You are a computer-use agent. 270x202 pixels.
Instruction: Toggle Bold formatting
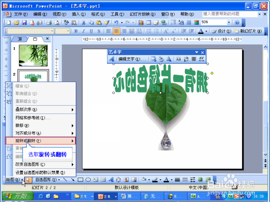click(x=76, y=31)
